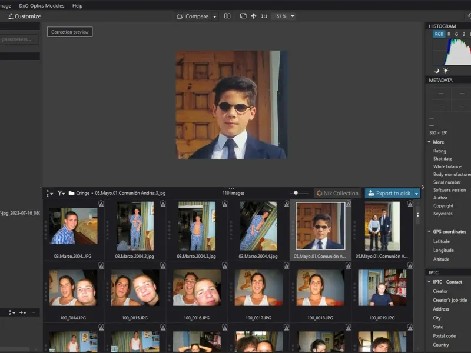Screen dimensions: 471x353
Task: Select the fit-on-screen icon
Action: [x=243, y=16]
